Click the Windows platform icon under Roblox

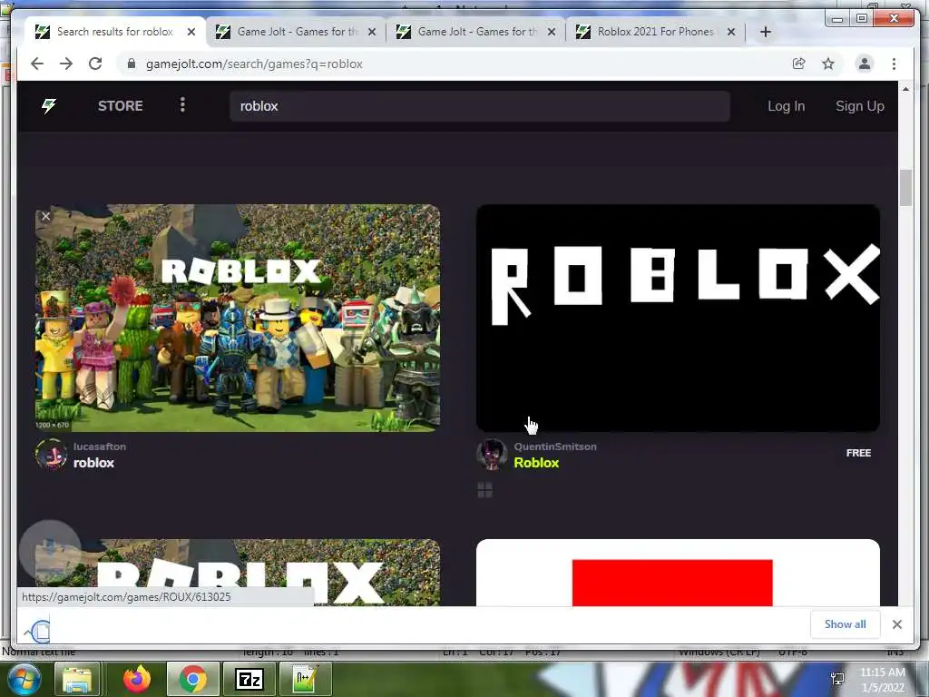point(484,490)
